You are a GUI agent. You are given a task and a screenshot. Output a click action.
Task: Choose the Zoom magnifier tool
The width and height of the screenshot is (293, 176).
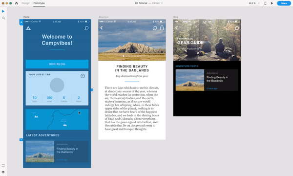pyautogui.click(x=3, y=18)
